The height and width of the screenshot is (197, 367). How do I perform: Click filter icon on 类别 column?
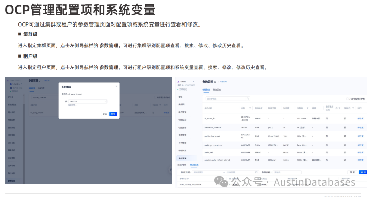[250, 108]
